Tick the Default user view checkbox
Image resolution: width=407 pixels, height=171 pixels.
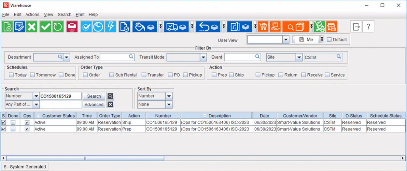(329, 40)
